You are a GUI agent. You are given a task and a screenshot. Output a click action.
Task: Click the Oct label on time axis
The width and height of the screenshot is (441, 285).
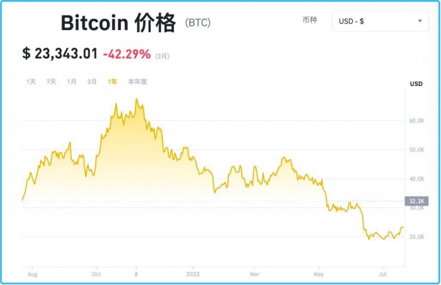point(96,274)
